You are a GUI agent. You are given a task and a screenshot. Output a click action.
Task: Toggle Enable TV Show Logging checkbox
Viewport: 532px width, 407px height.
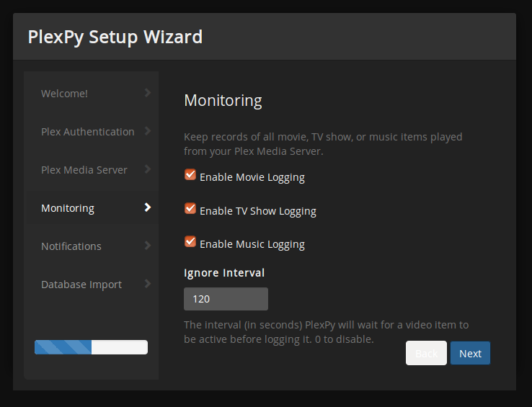coord(190,208)
